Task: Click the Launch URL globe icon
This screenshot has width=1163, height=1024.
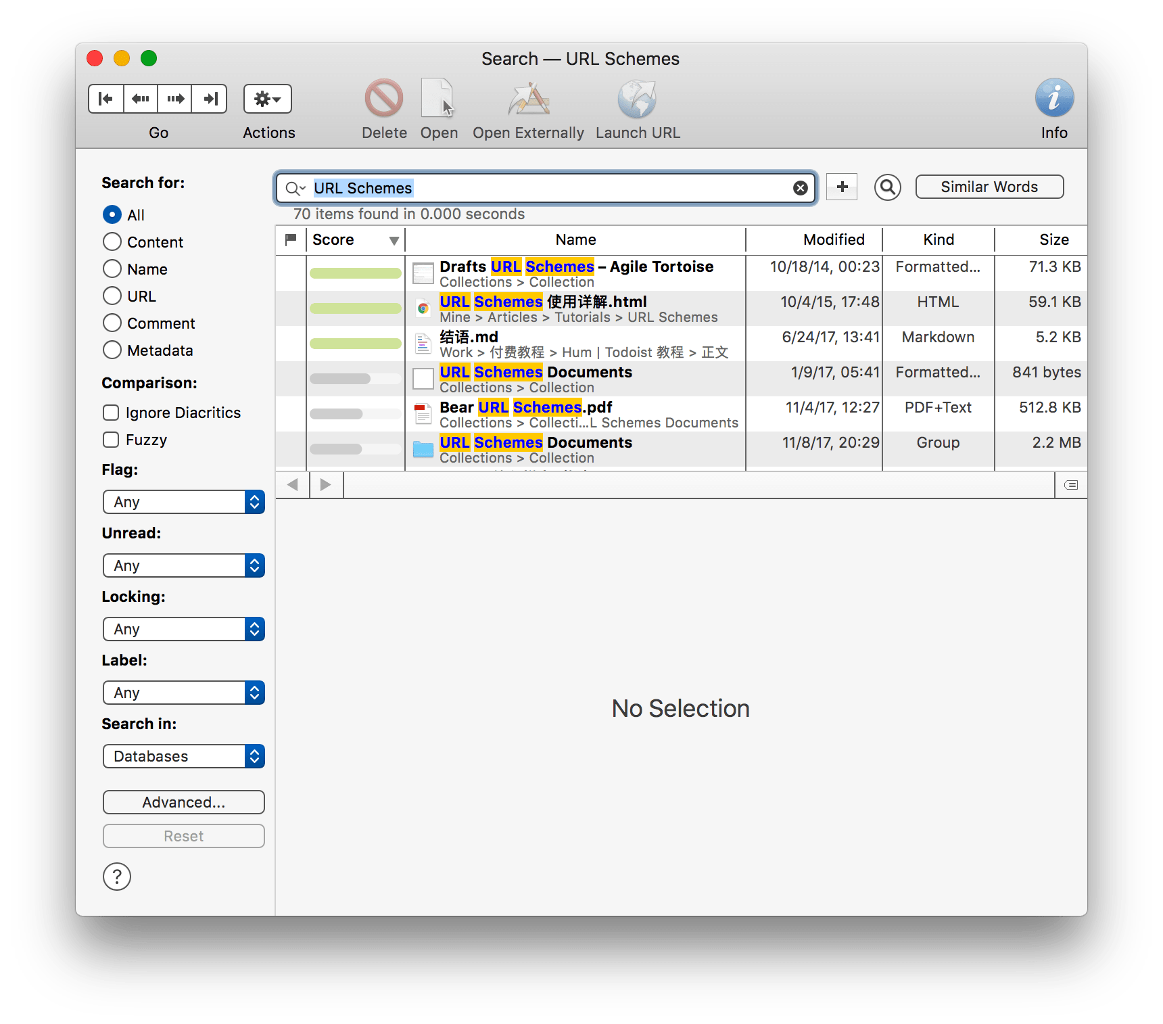Action: tap(637, 99)
